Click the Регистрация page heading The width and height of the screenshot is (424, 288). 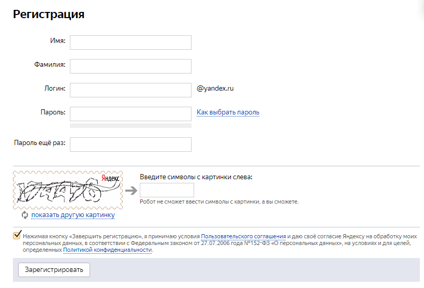[x=49, y=14]
